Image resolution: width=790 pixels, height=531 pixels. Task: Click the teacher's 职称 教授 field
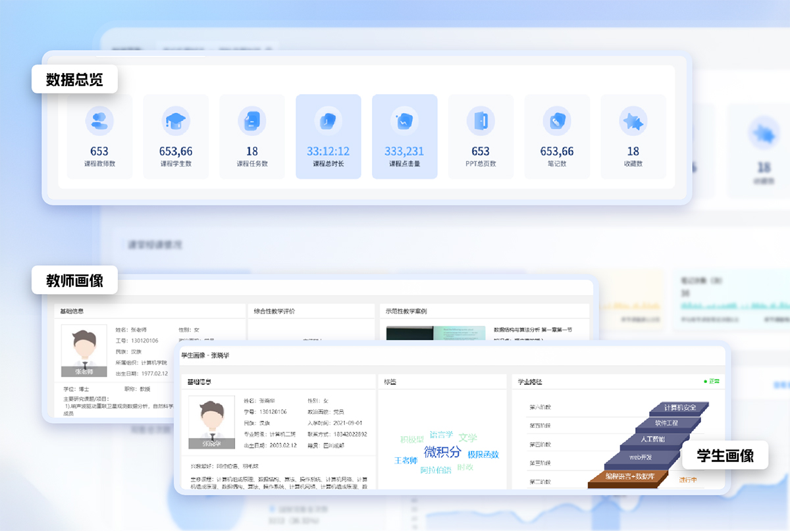138,389
